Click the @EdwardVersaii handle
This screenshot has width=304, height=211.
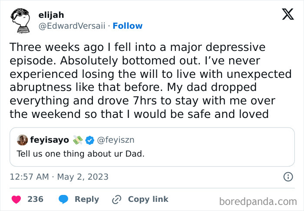(x=72, y=26)
